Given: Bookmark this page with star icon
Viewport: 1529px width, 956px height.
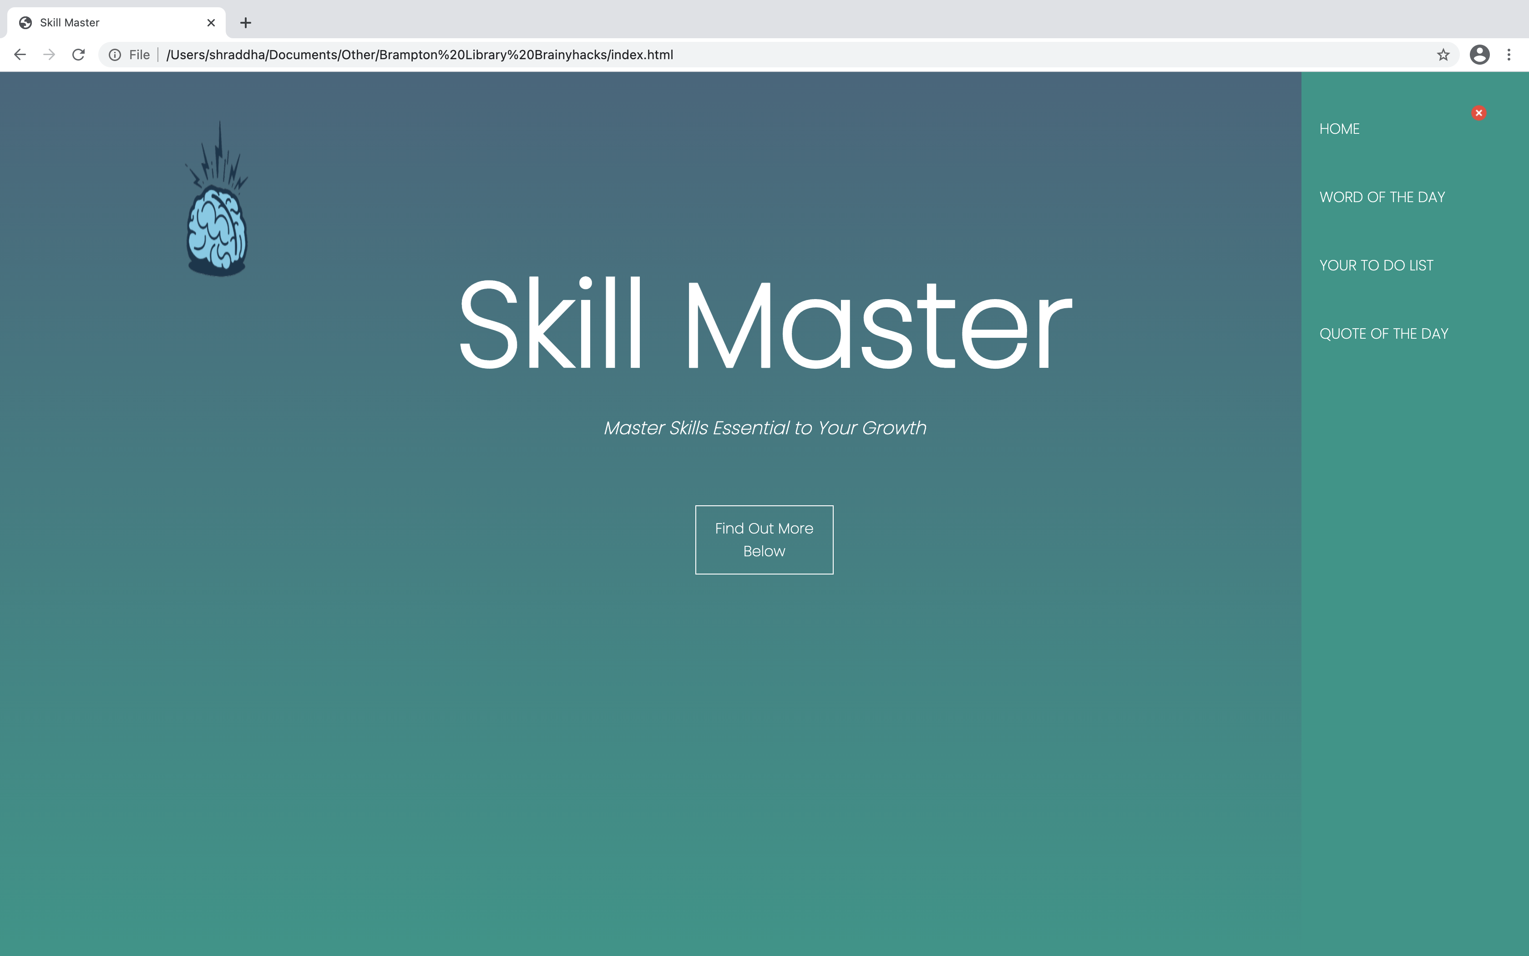Looking at the screenshot, I should pos(1443,55).
